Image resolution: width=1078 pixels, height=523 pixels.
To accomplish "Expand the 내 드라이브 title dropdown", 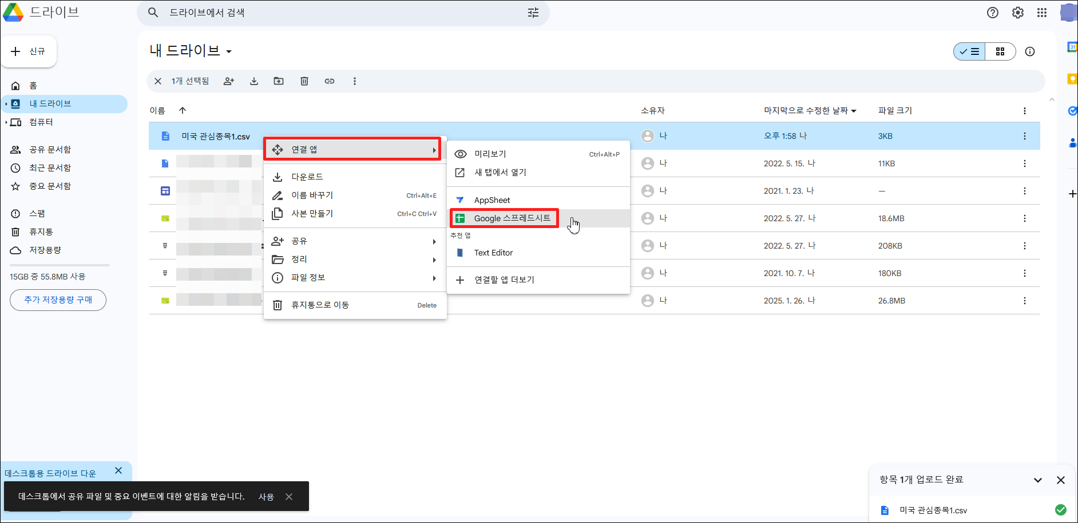I will click(x=229, y=51).
